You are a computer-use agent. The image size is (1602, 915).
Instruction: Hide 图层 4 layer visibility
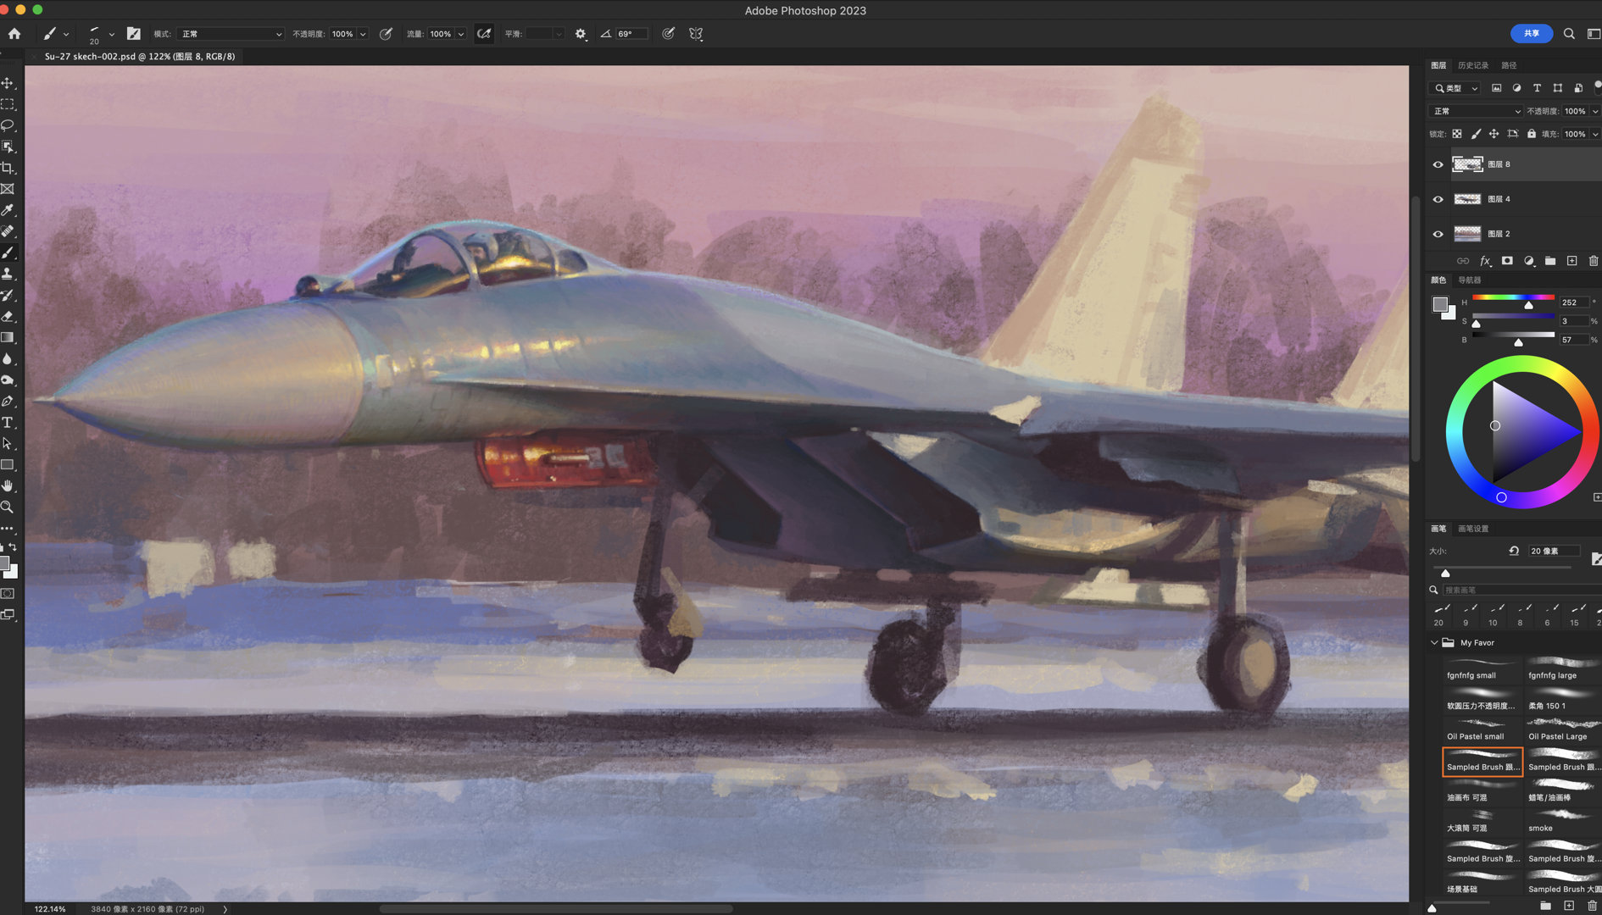[x=1438, y=199]
